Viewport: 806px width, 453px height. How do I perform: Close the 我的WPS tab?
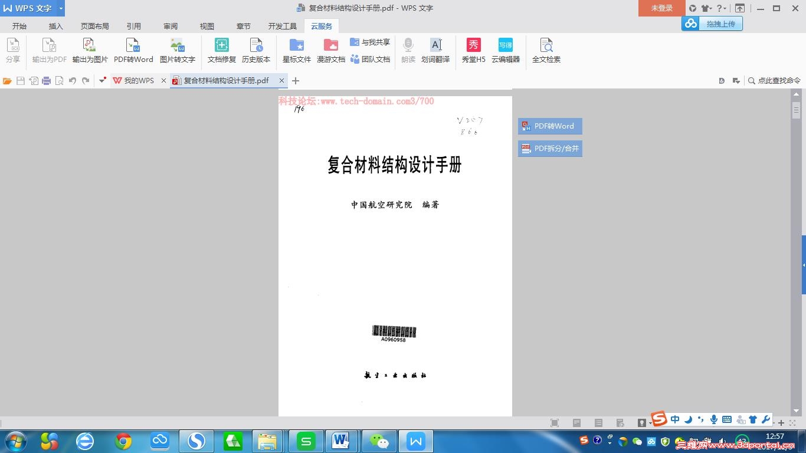coord(163,81)
